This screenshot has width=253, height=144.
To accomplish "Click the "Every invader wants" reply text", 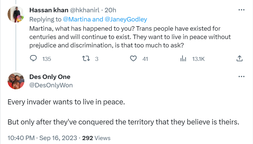I will 66,102.
